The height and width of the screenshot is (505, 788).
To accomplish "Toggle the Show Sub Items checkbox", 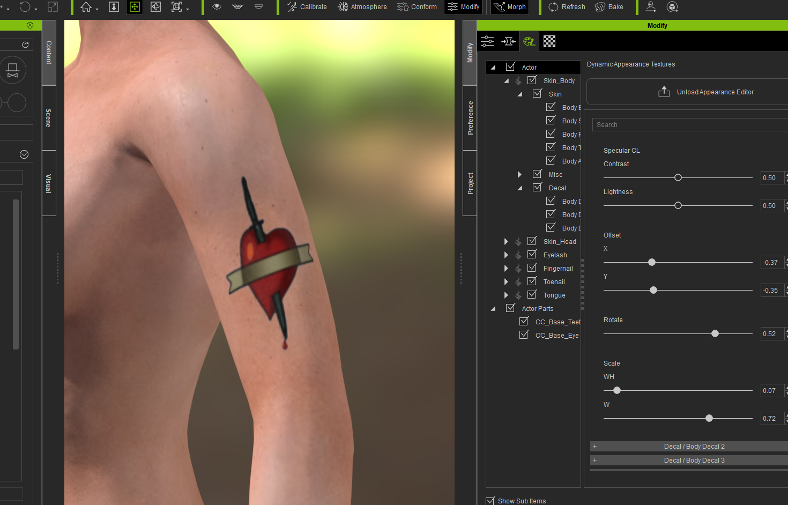I will click(x=490, y=501).
